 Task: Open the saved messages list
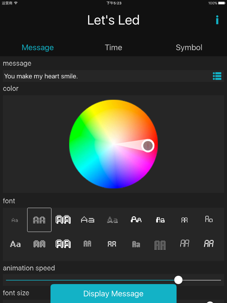coord(217,76)
